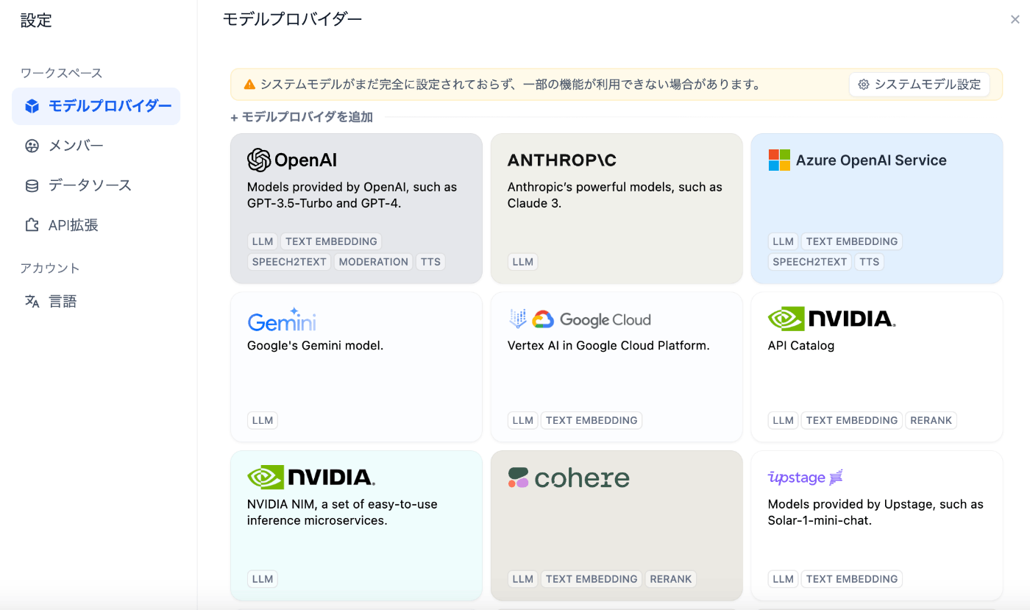The width and height of the screenshot is (1030, 610).
Task: Select the Upstage provider card
Action: (x=877, y=526)
